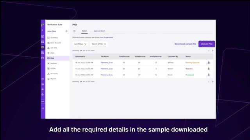Screen dimensions: 250x140
Task: Click the Status column header
Action: pos(188,56)
